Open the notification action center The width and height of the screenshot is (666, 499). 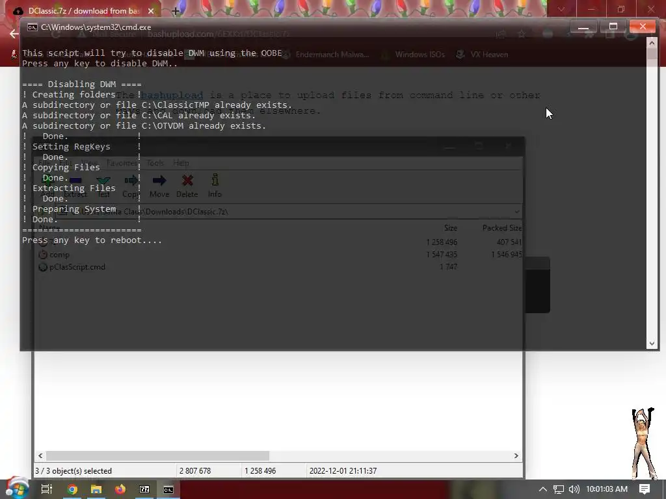click(645, 489)
